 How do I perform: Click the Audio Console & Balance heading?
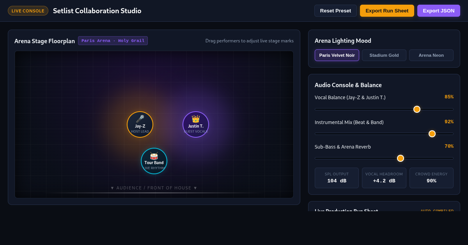coord(348,85)
